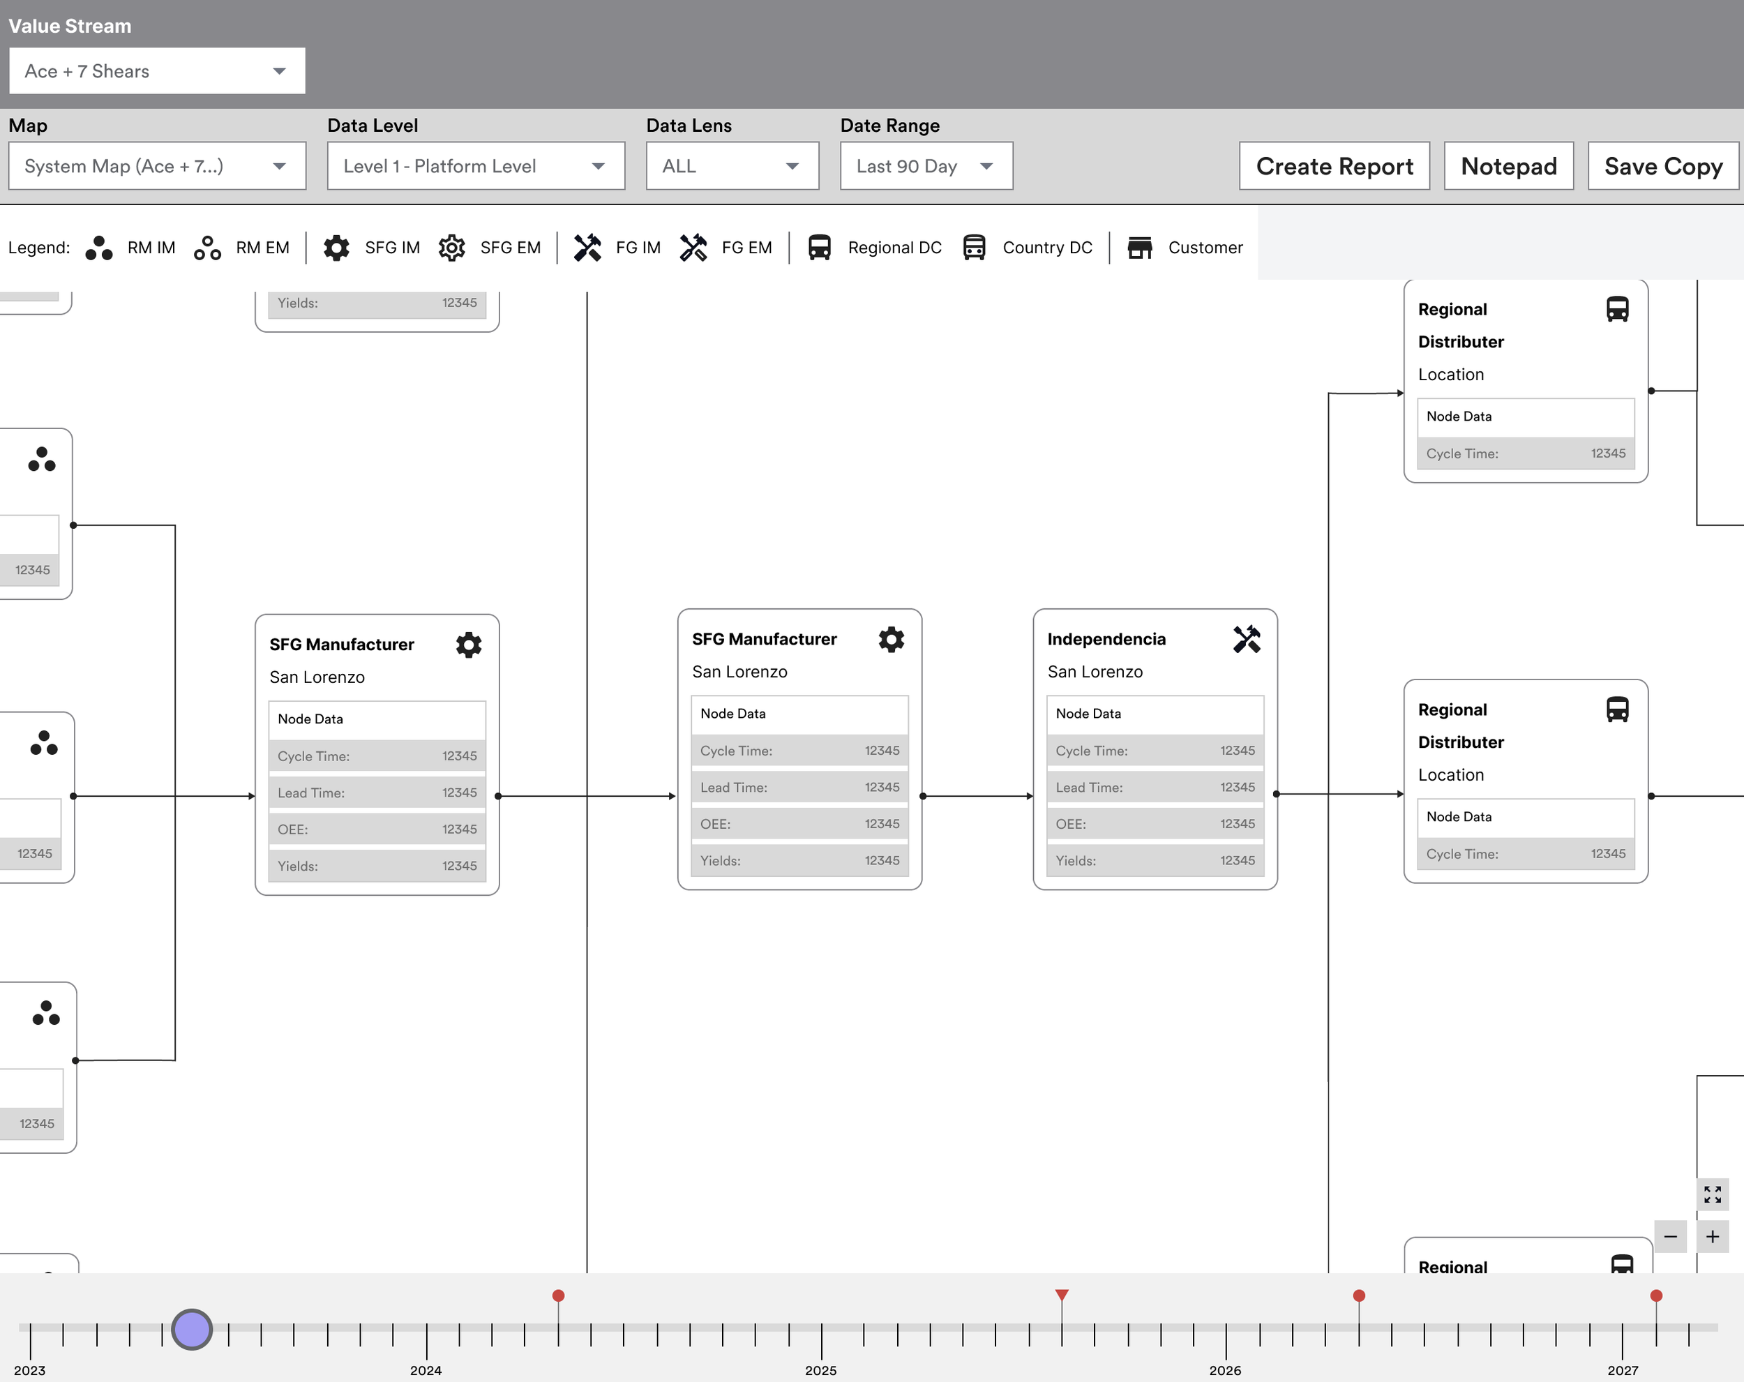This screenshot has width=1744, height=1382.
Task: Select the Independencia node title
Action: [1106, 639]
